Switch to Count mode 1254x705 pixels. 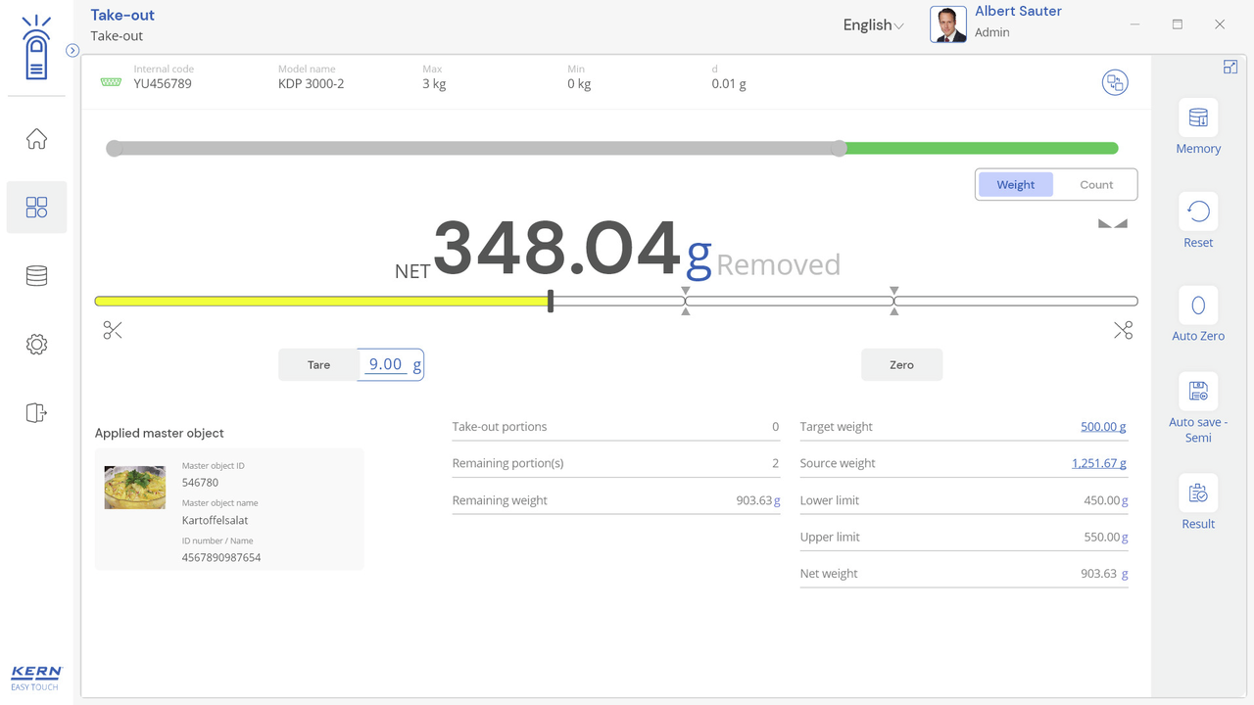click(x=1095, y=185)
